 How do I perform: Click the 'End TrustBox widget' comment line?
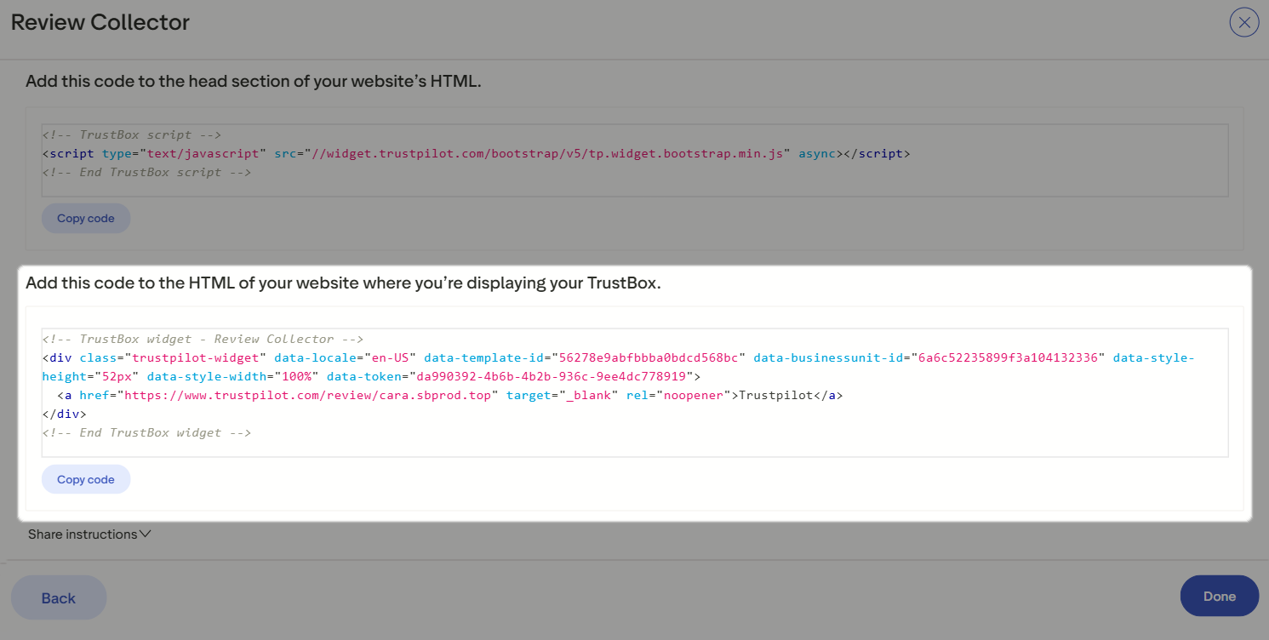[x=146, y=432]
